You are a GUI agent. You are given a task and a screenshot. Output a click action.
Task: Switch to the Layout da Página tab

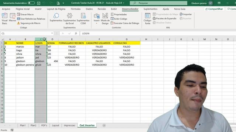click(x=56, y=9)
